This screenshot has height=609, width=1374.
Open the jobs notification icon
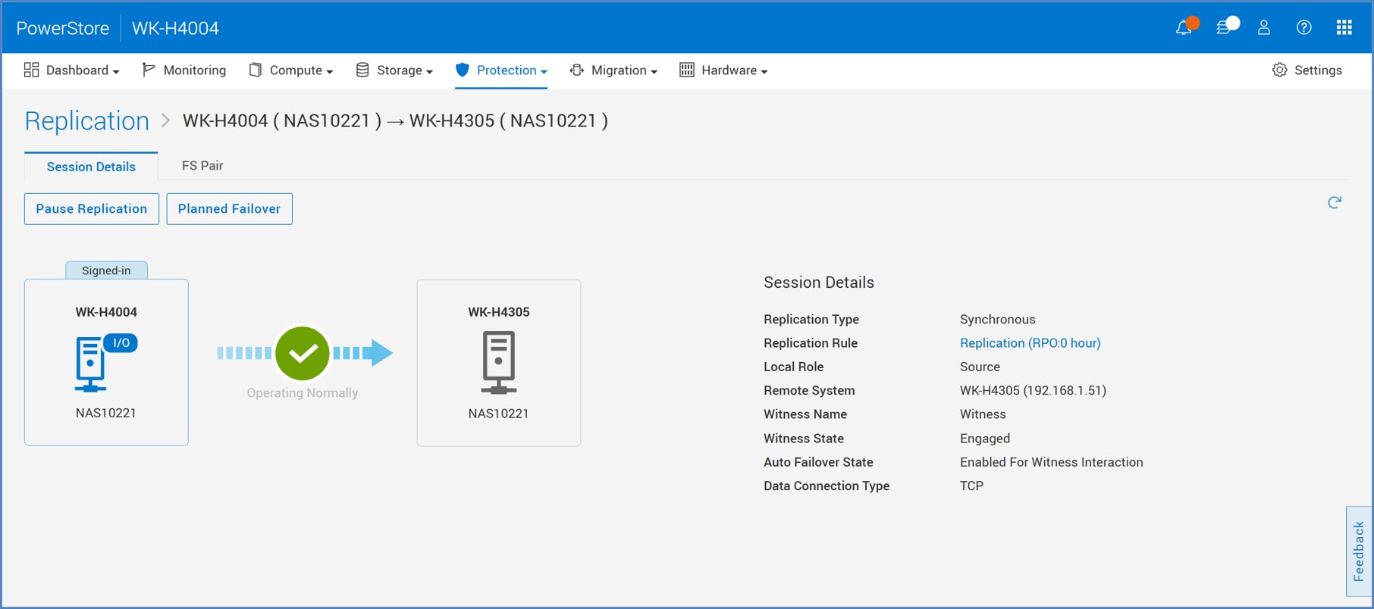point(1224,28)
